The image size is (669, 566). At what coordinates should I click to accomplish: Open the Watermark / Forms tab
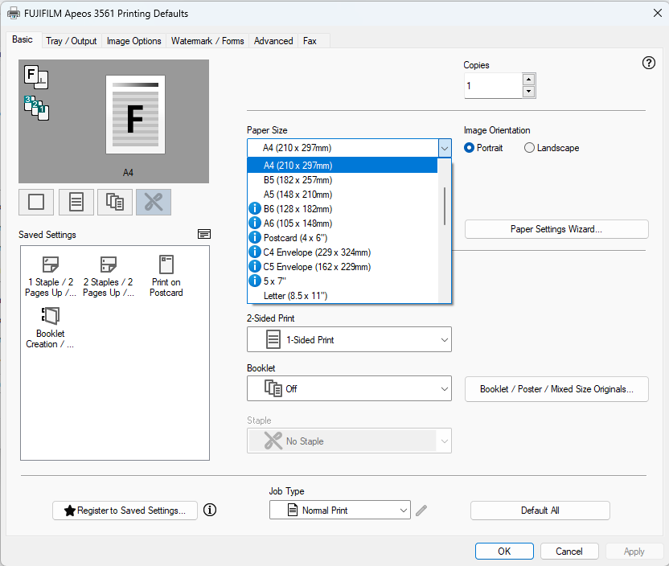point(207,41)
